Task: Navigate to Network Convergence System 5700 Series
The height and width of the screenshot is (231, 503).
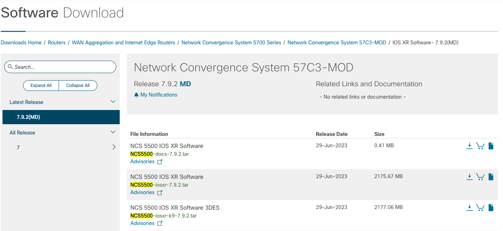Action: pyautogui.click(x=231, y=42)
